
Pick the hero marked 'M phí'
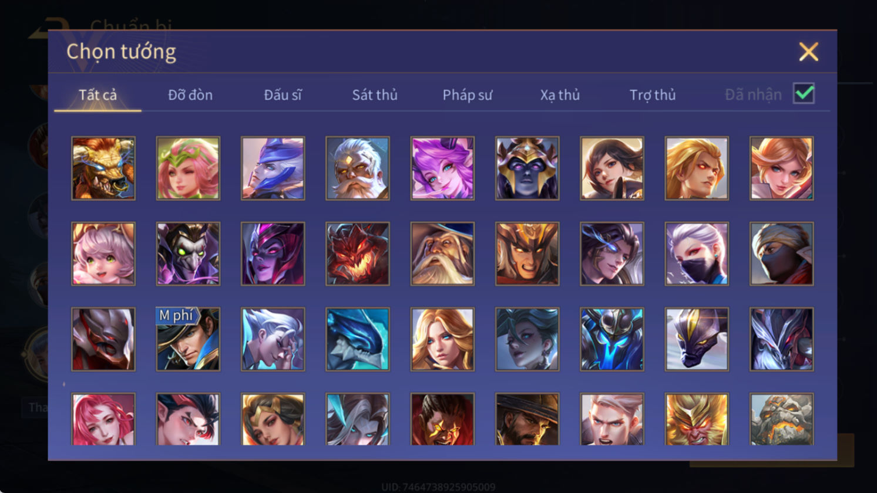(188, 339)
